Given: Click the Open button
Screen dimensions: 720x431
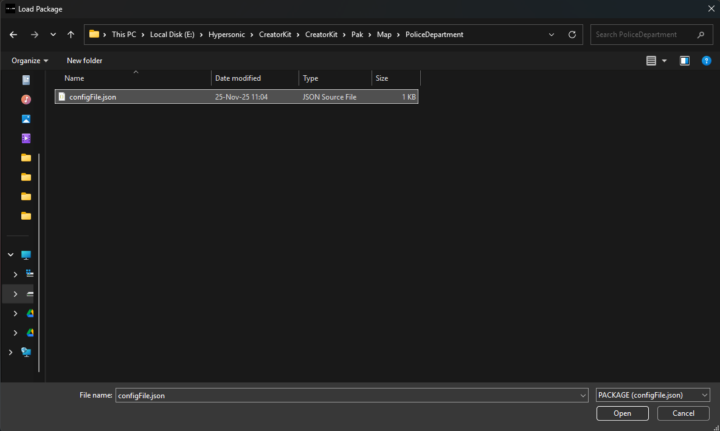Looking at the screenshot, I should pyautogui.click(x=622, y=413).
